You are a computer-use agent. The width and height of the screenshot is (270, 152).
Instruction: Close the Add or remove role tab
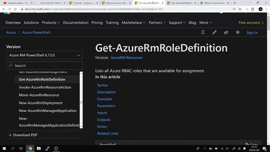pos(130,3)
